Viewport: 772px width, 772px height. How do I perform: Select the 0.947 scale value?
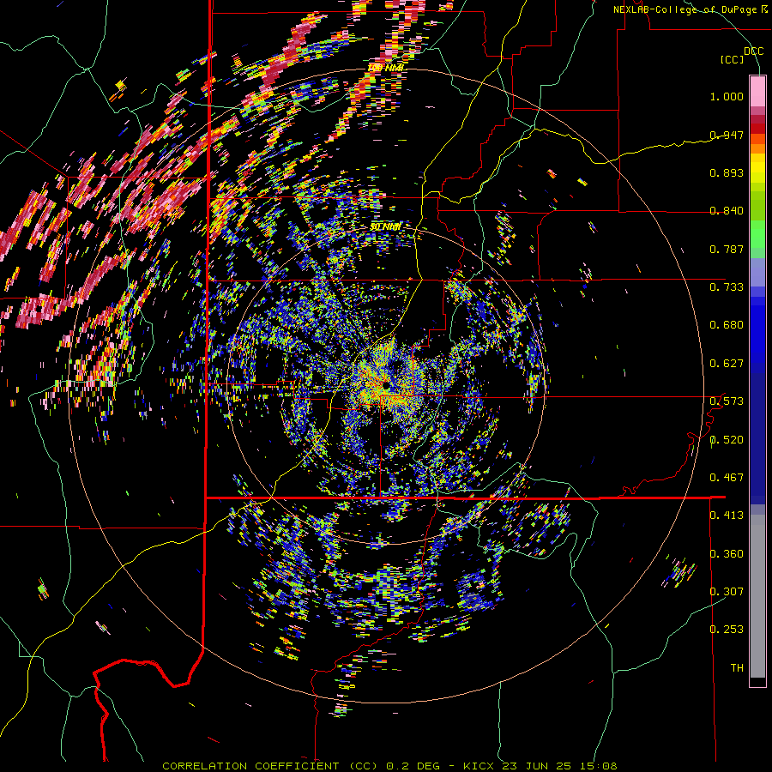727,135
